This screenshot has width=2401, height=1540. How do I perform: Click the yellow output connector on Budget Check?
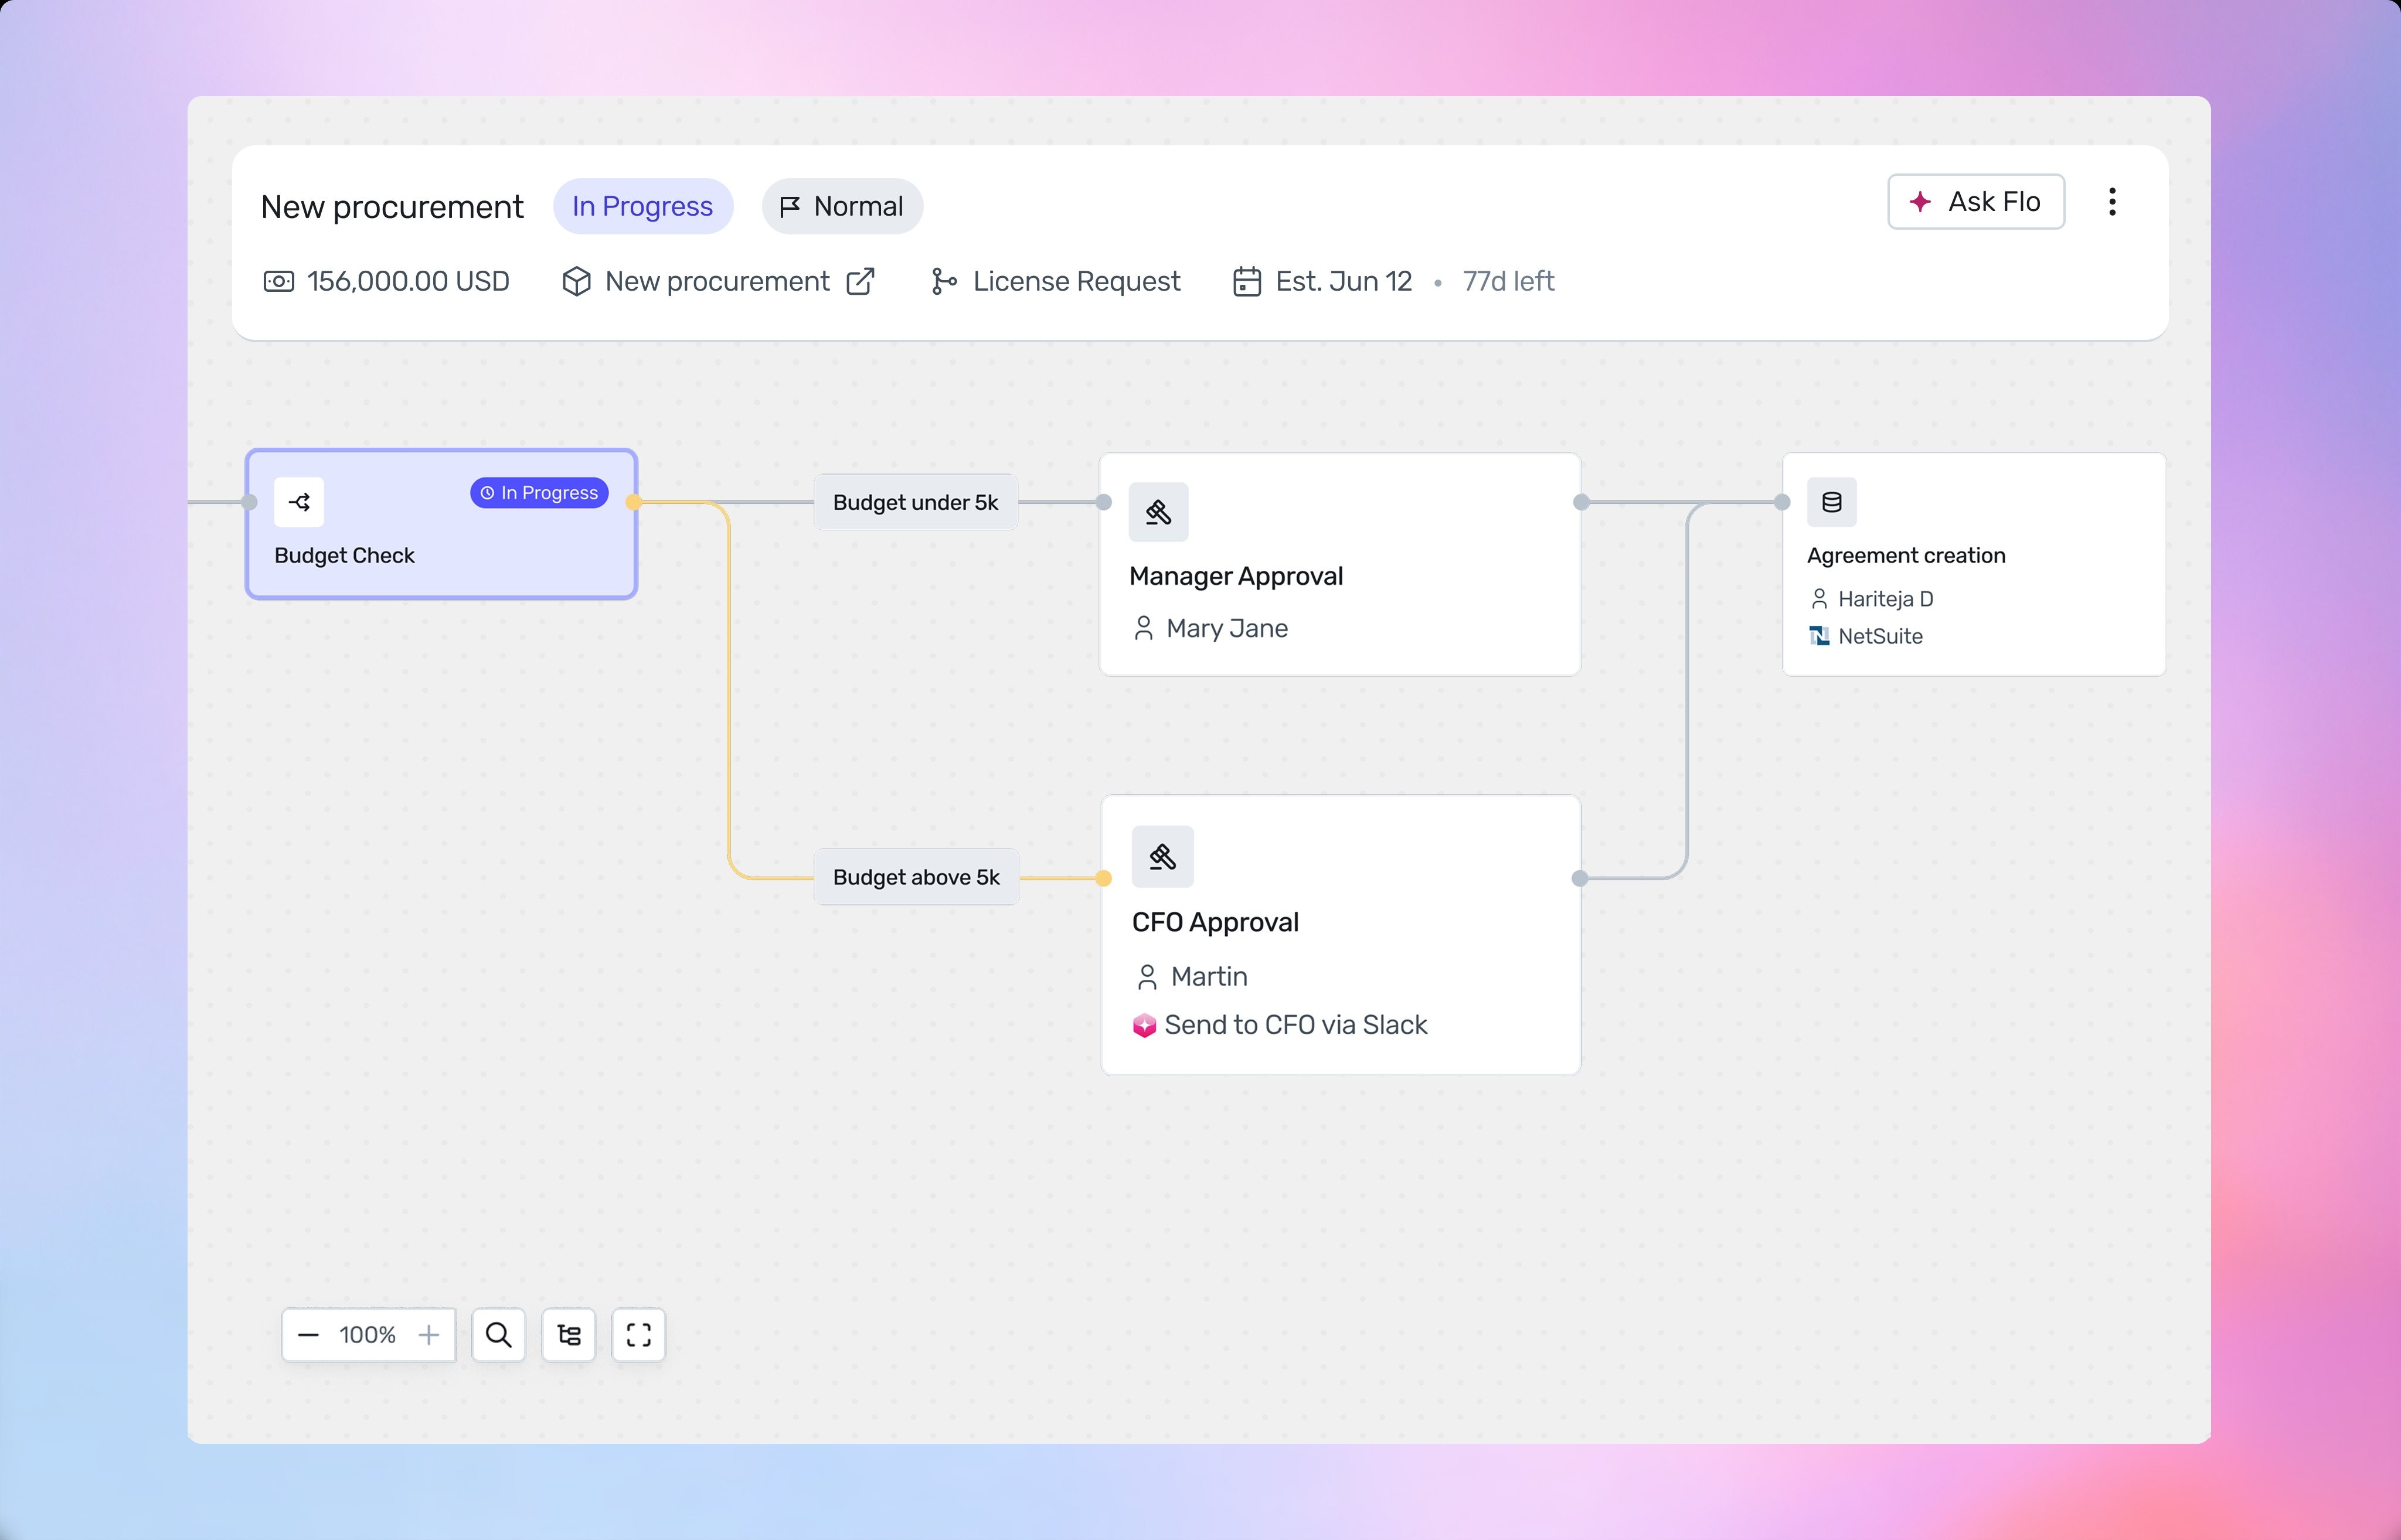pos(633,502)
